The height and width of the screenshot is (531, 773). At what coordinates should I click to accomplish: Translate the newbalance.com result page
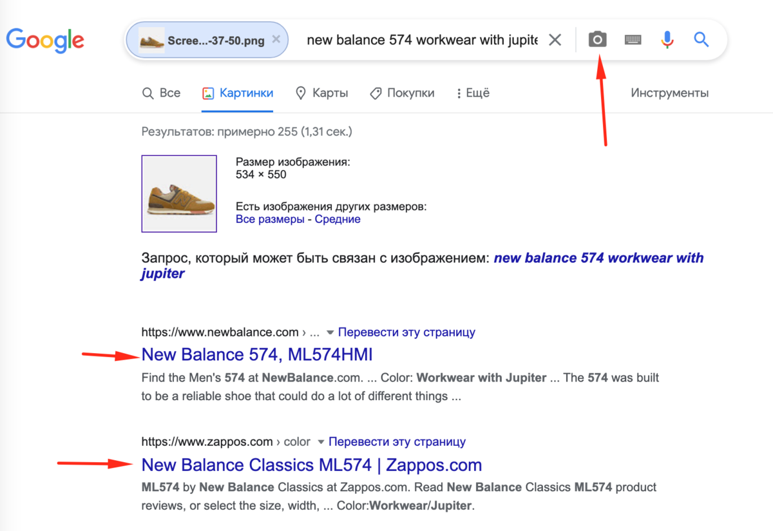tap(406, 333)
